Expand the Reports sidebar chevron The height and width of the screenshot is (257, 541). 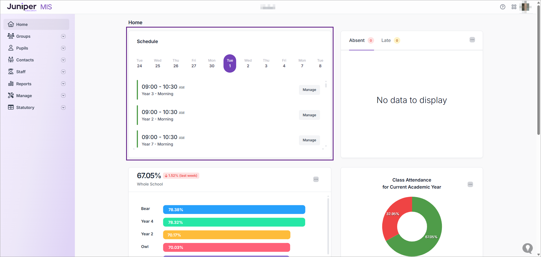click(63, 84)
